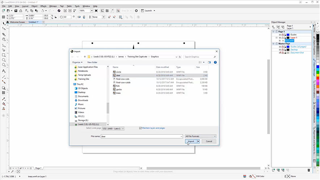Expand the code page dropdown
The image size is (320, 180).
123,128
